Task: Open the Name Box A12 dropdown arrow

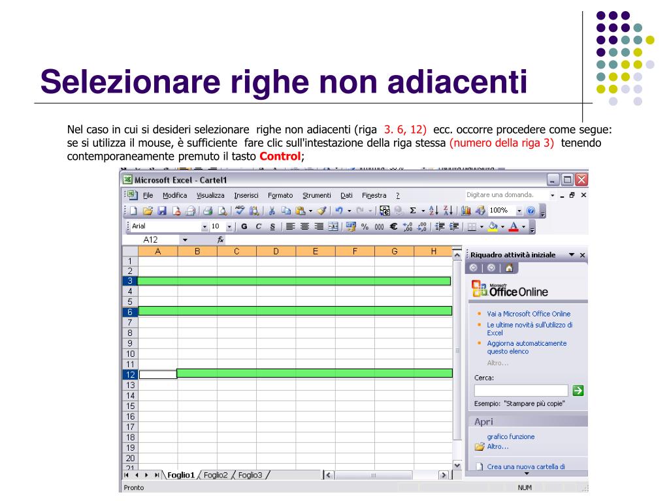Action: point(185,240)
